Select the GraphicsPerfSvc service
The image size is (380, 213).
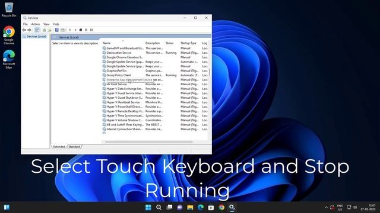[x=154, y=71]
